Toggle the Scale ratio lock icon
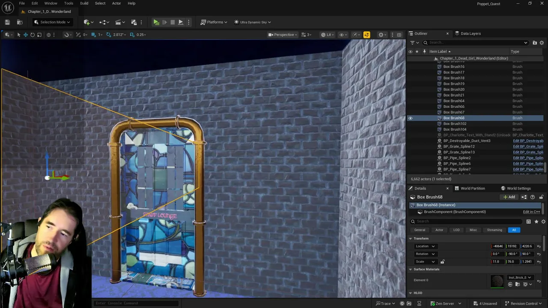Screen dimensions: 548x308 (442, 262)
